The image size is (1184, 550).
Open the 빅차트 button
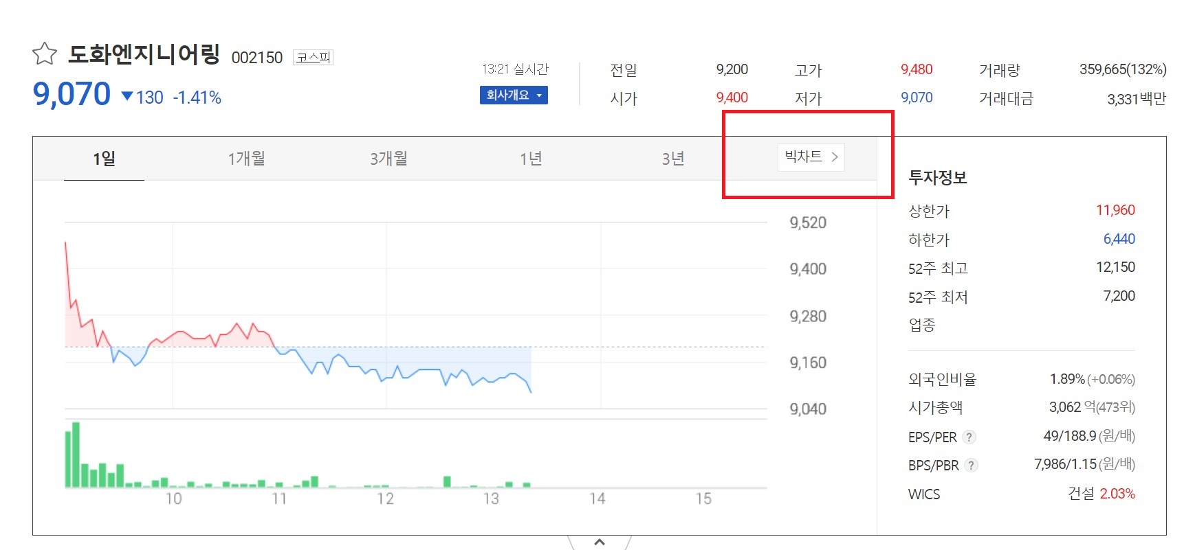point(811,157)
